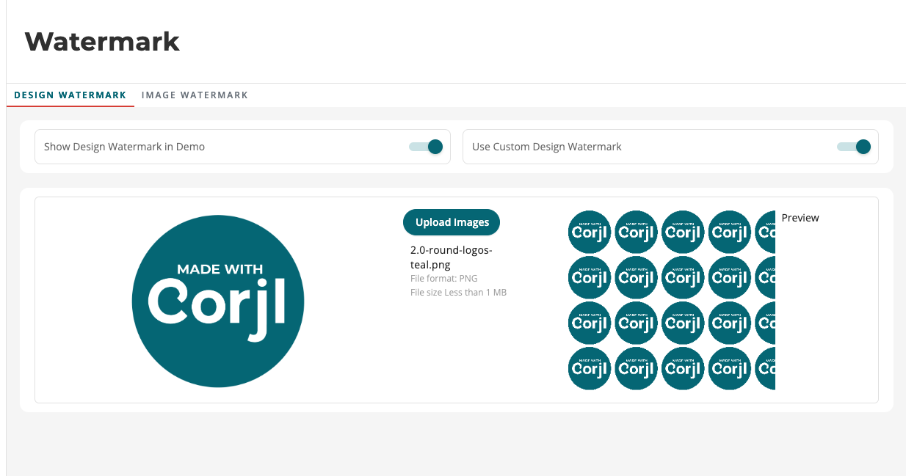Click 'Use Custom Design Watermark' label

click(x=547, y=147)
